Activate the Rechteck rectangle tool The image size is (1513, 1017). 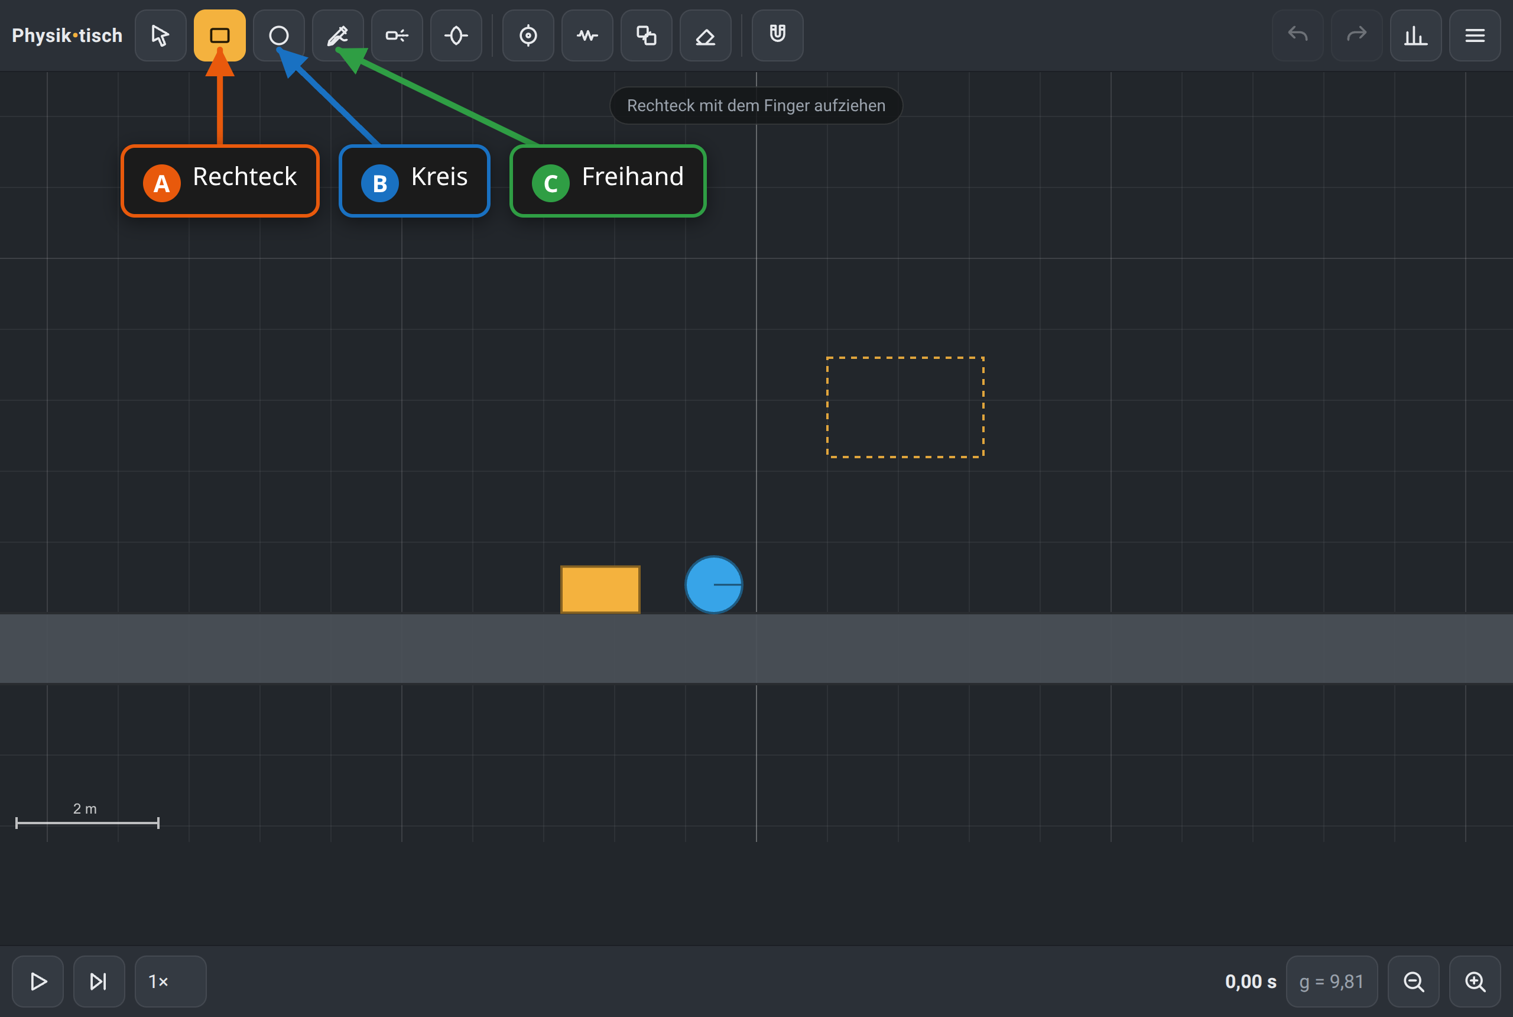[220, 35]
